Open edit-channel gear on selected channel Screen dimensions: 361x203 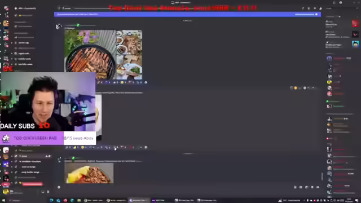[50, 156]
